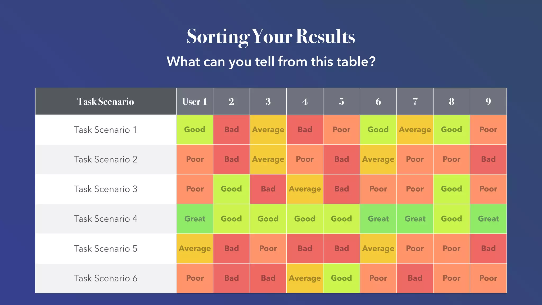Click the 'Average' cell for User 1, Scenario 5

195,249
